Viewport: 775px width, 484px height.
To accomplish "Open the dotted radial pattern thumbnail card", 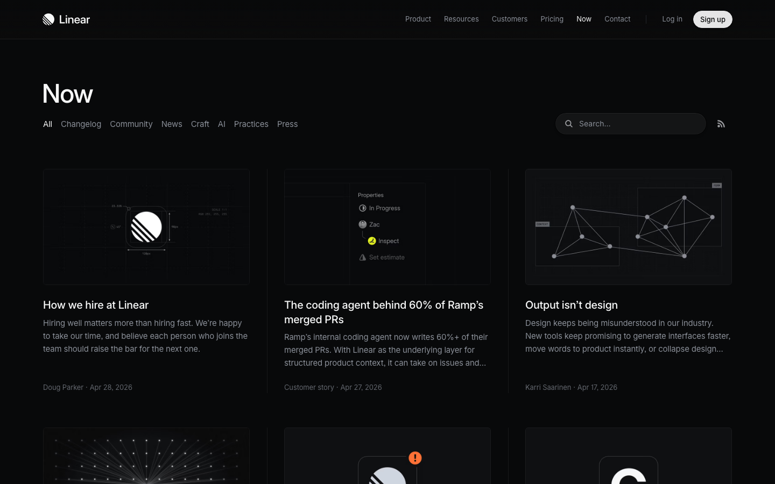I will tap(146, 456).
